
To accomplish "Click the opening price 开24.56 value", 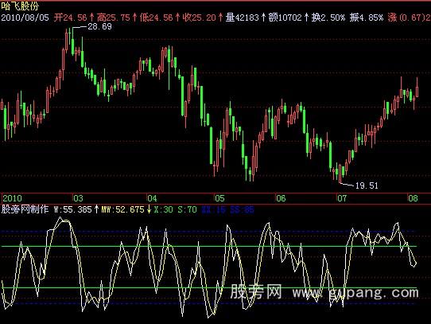I will pos(70,18).
